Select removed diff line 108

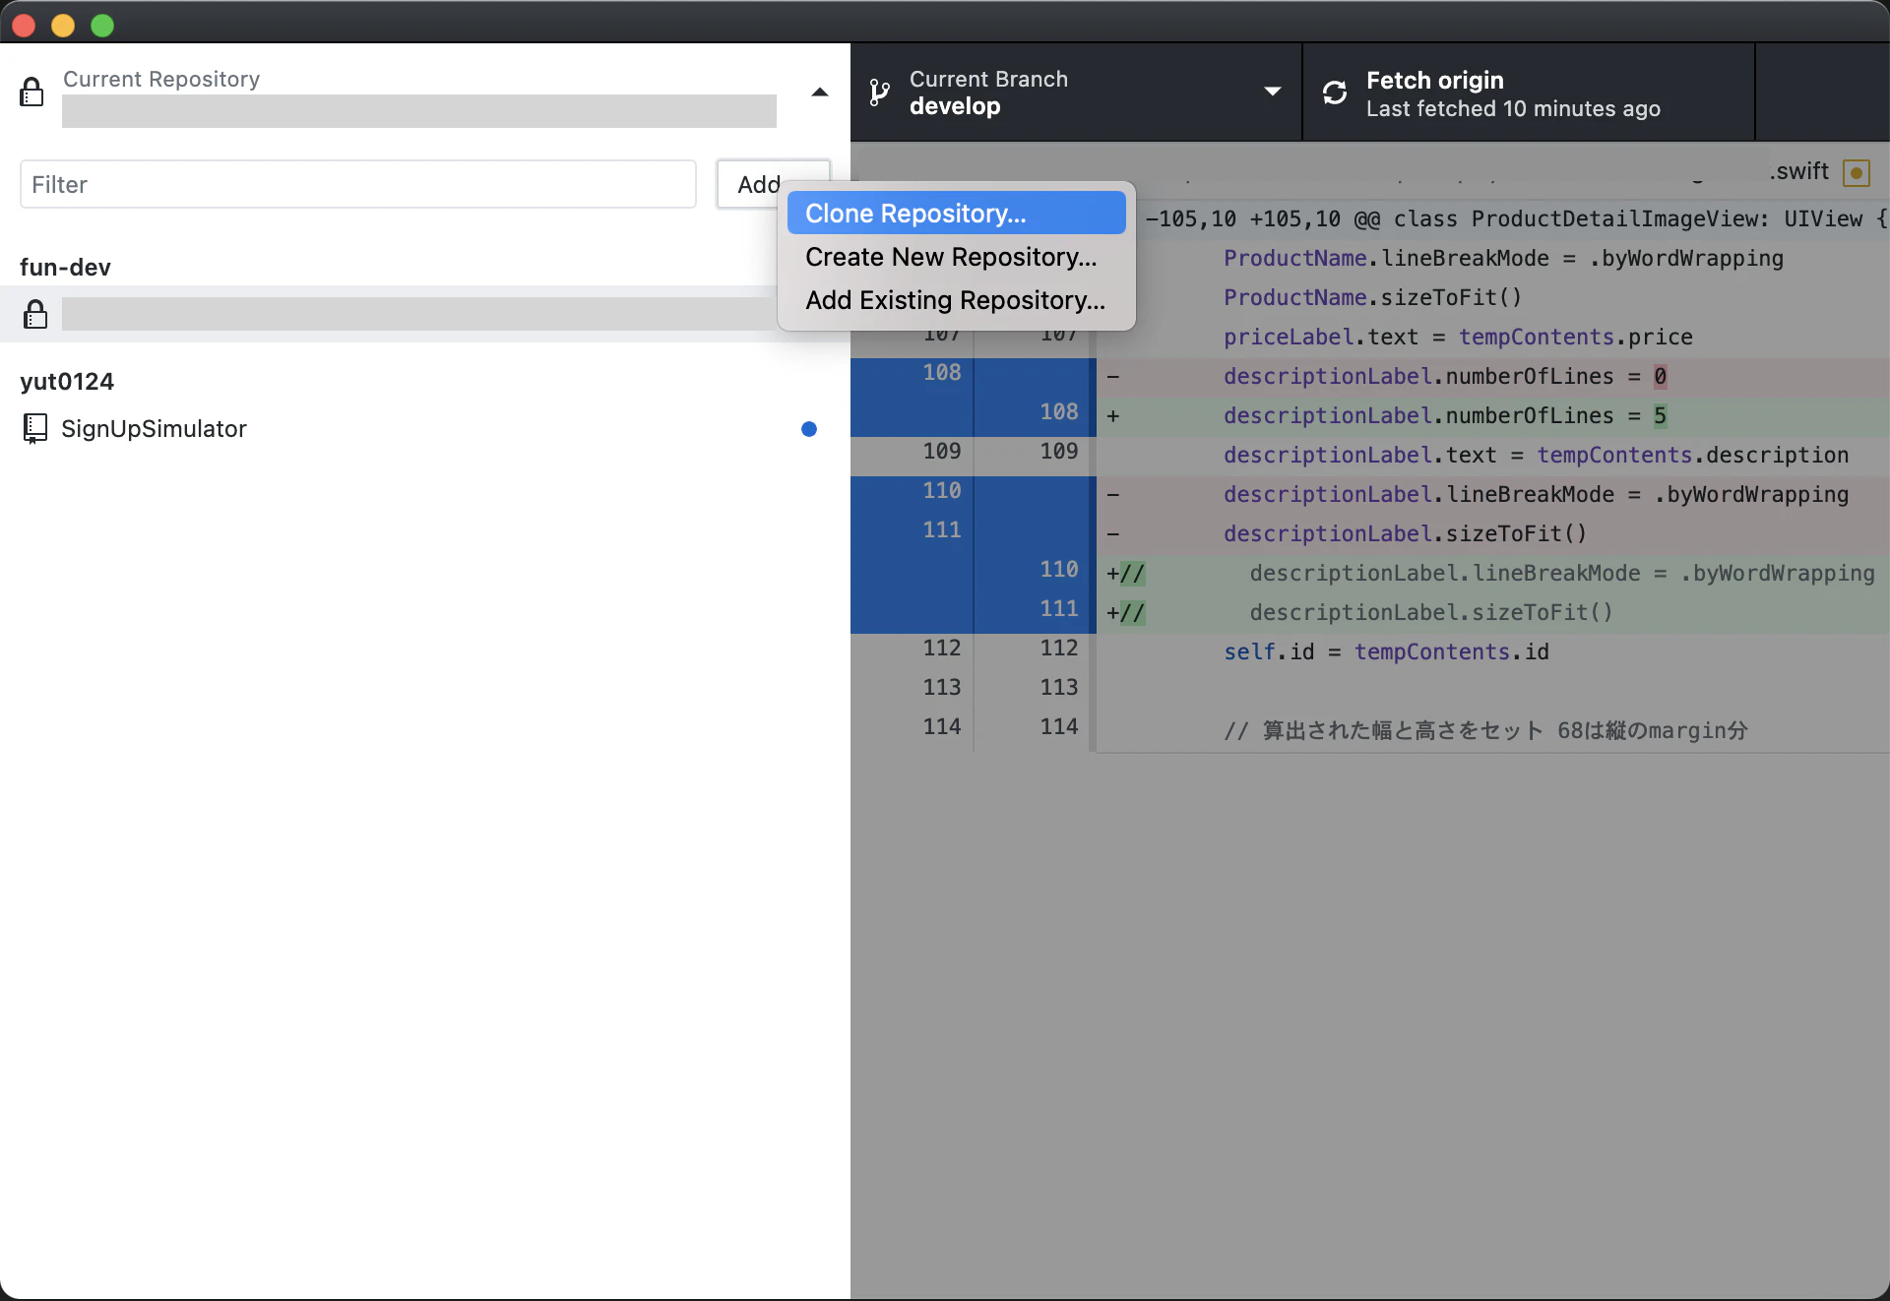(x=941, y=373)
